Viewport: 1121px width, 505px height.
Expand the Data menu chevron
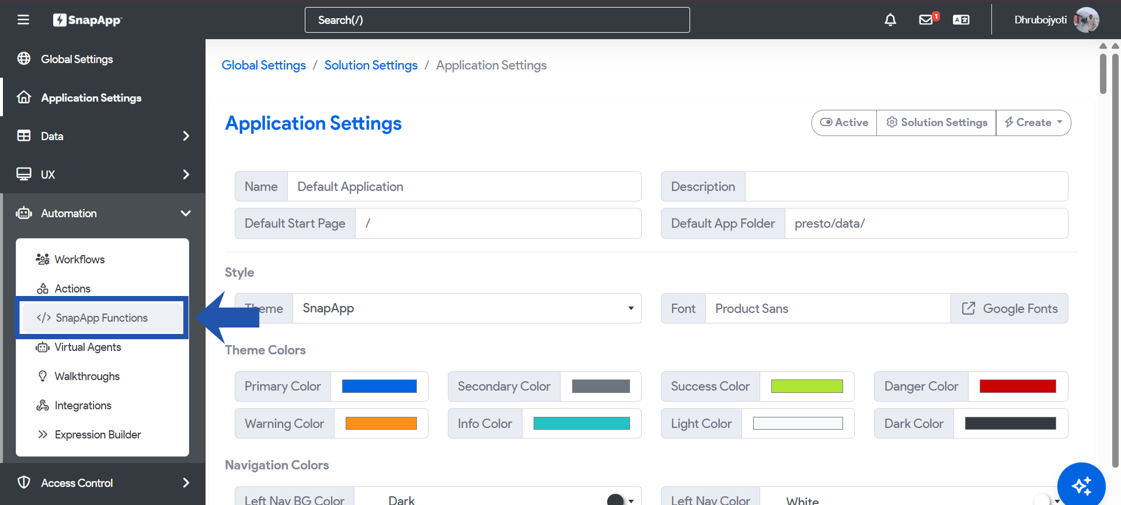click(186, 135)
